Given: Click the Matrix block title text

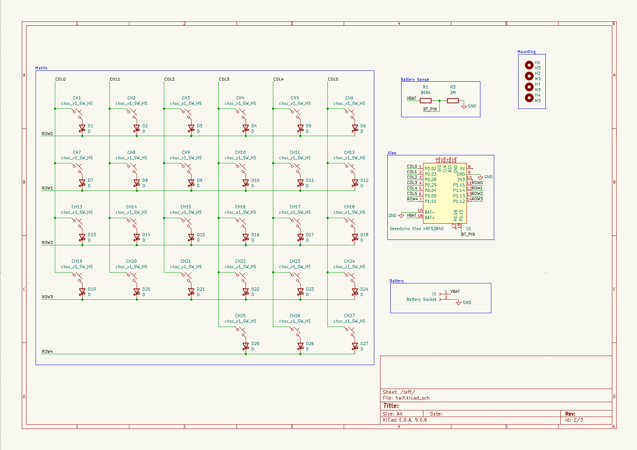Looking at the screenshot, I should [x=41, y=68].
